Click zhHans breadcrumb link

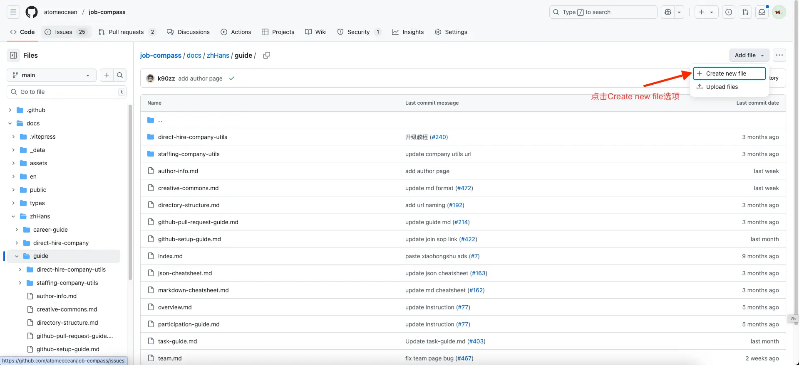tap(218, 55)
